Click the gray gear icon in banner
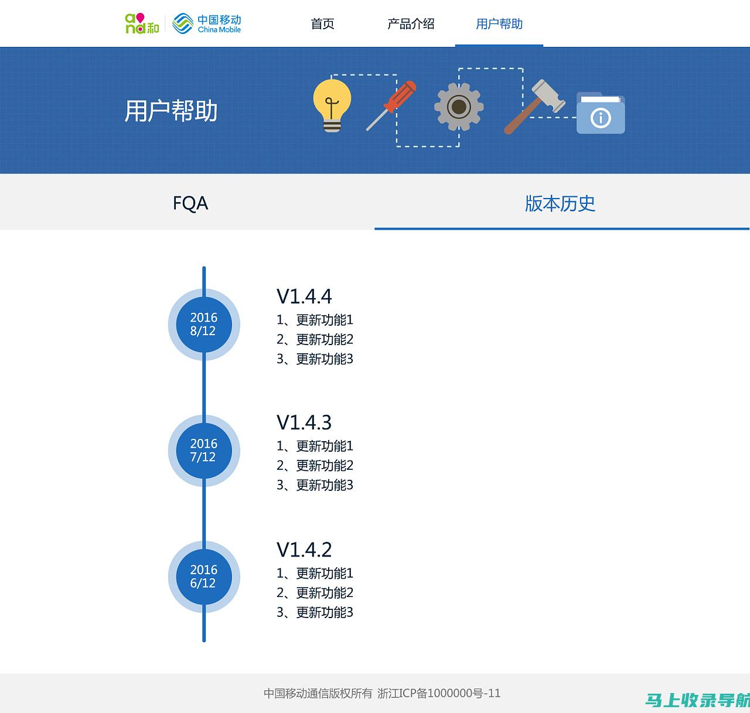The width and height of the screenshot is (750, 713). click(459, 107)
